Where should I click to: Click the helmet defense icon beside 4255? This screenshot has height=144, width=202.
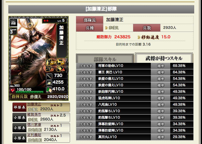point(49,83)
